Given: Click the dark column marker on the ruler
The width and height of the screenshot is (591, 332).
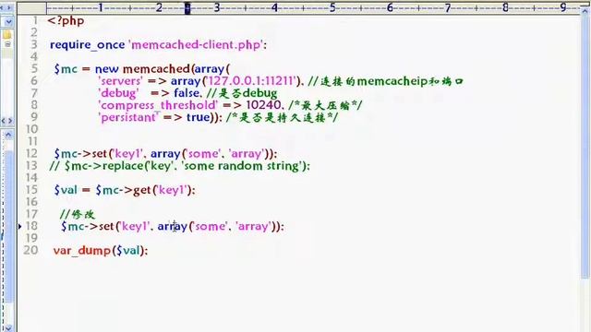Looking at the screenshot, I should coord(187,8).
